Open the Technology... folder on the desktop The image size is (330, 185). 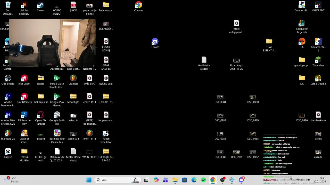[x=106, y=7]
